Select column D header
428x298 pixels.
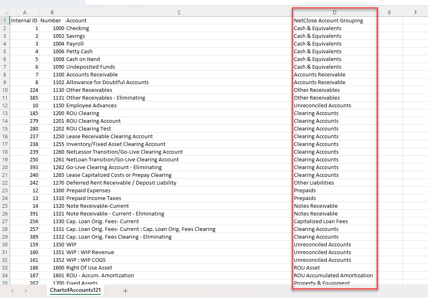click(x=335, y=13)
